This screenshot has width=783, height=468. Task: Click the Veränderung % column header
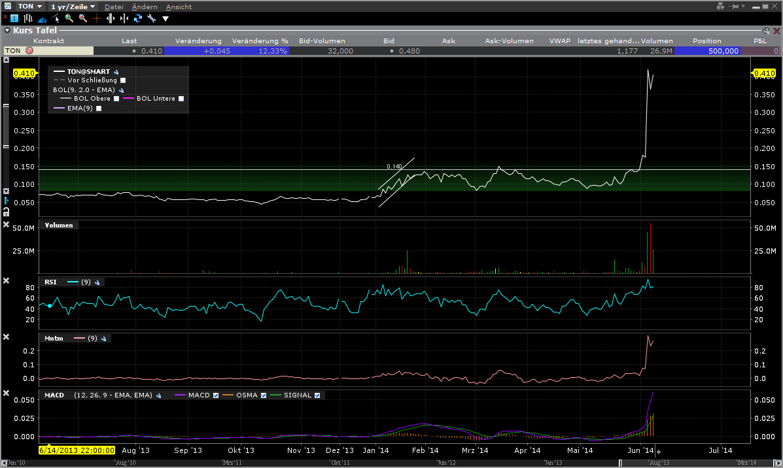pyautogui.click(x=260, y=41)
